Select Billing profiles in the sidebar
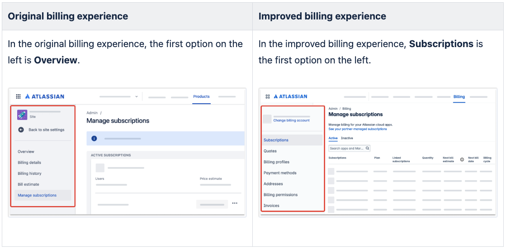 [277, 162]
